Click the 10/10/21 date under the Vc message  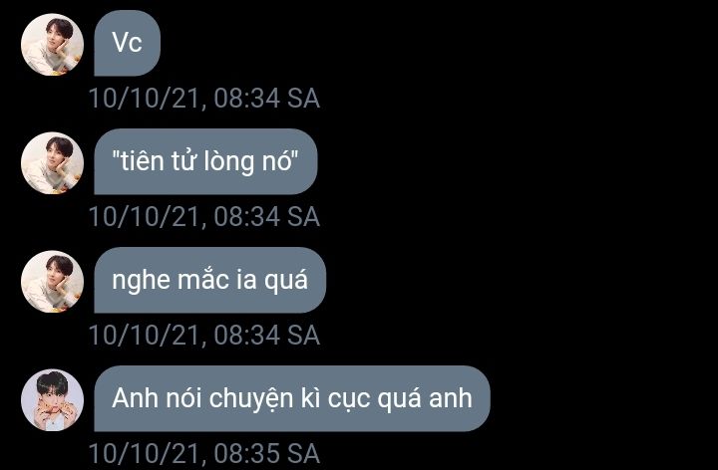pyautogui.click(x=145, y=99)
